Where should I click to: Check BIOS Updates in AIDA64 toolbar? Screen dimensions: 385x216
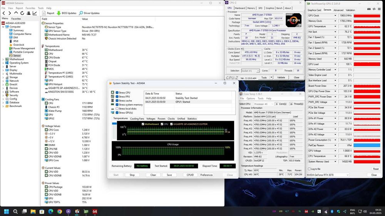point(67,13)
